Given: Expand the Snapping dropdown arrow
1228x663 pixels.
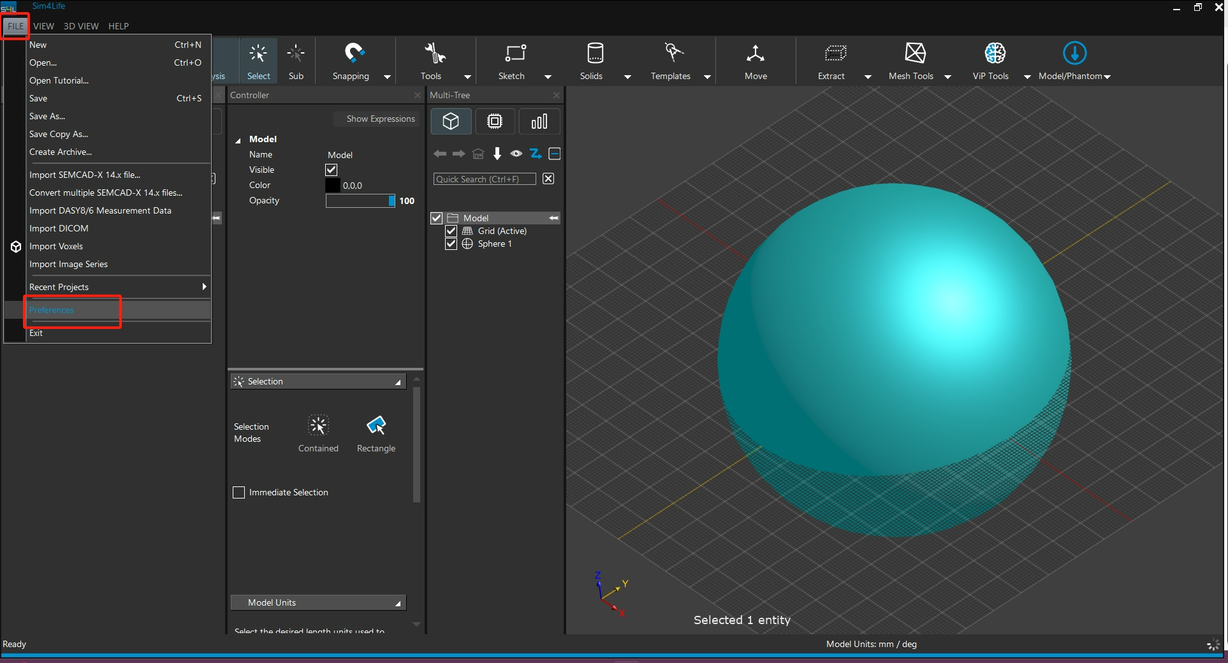Looking at the screenshot, I should click(x=387, y=77).
